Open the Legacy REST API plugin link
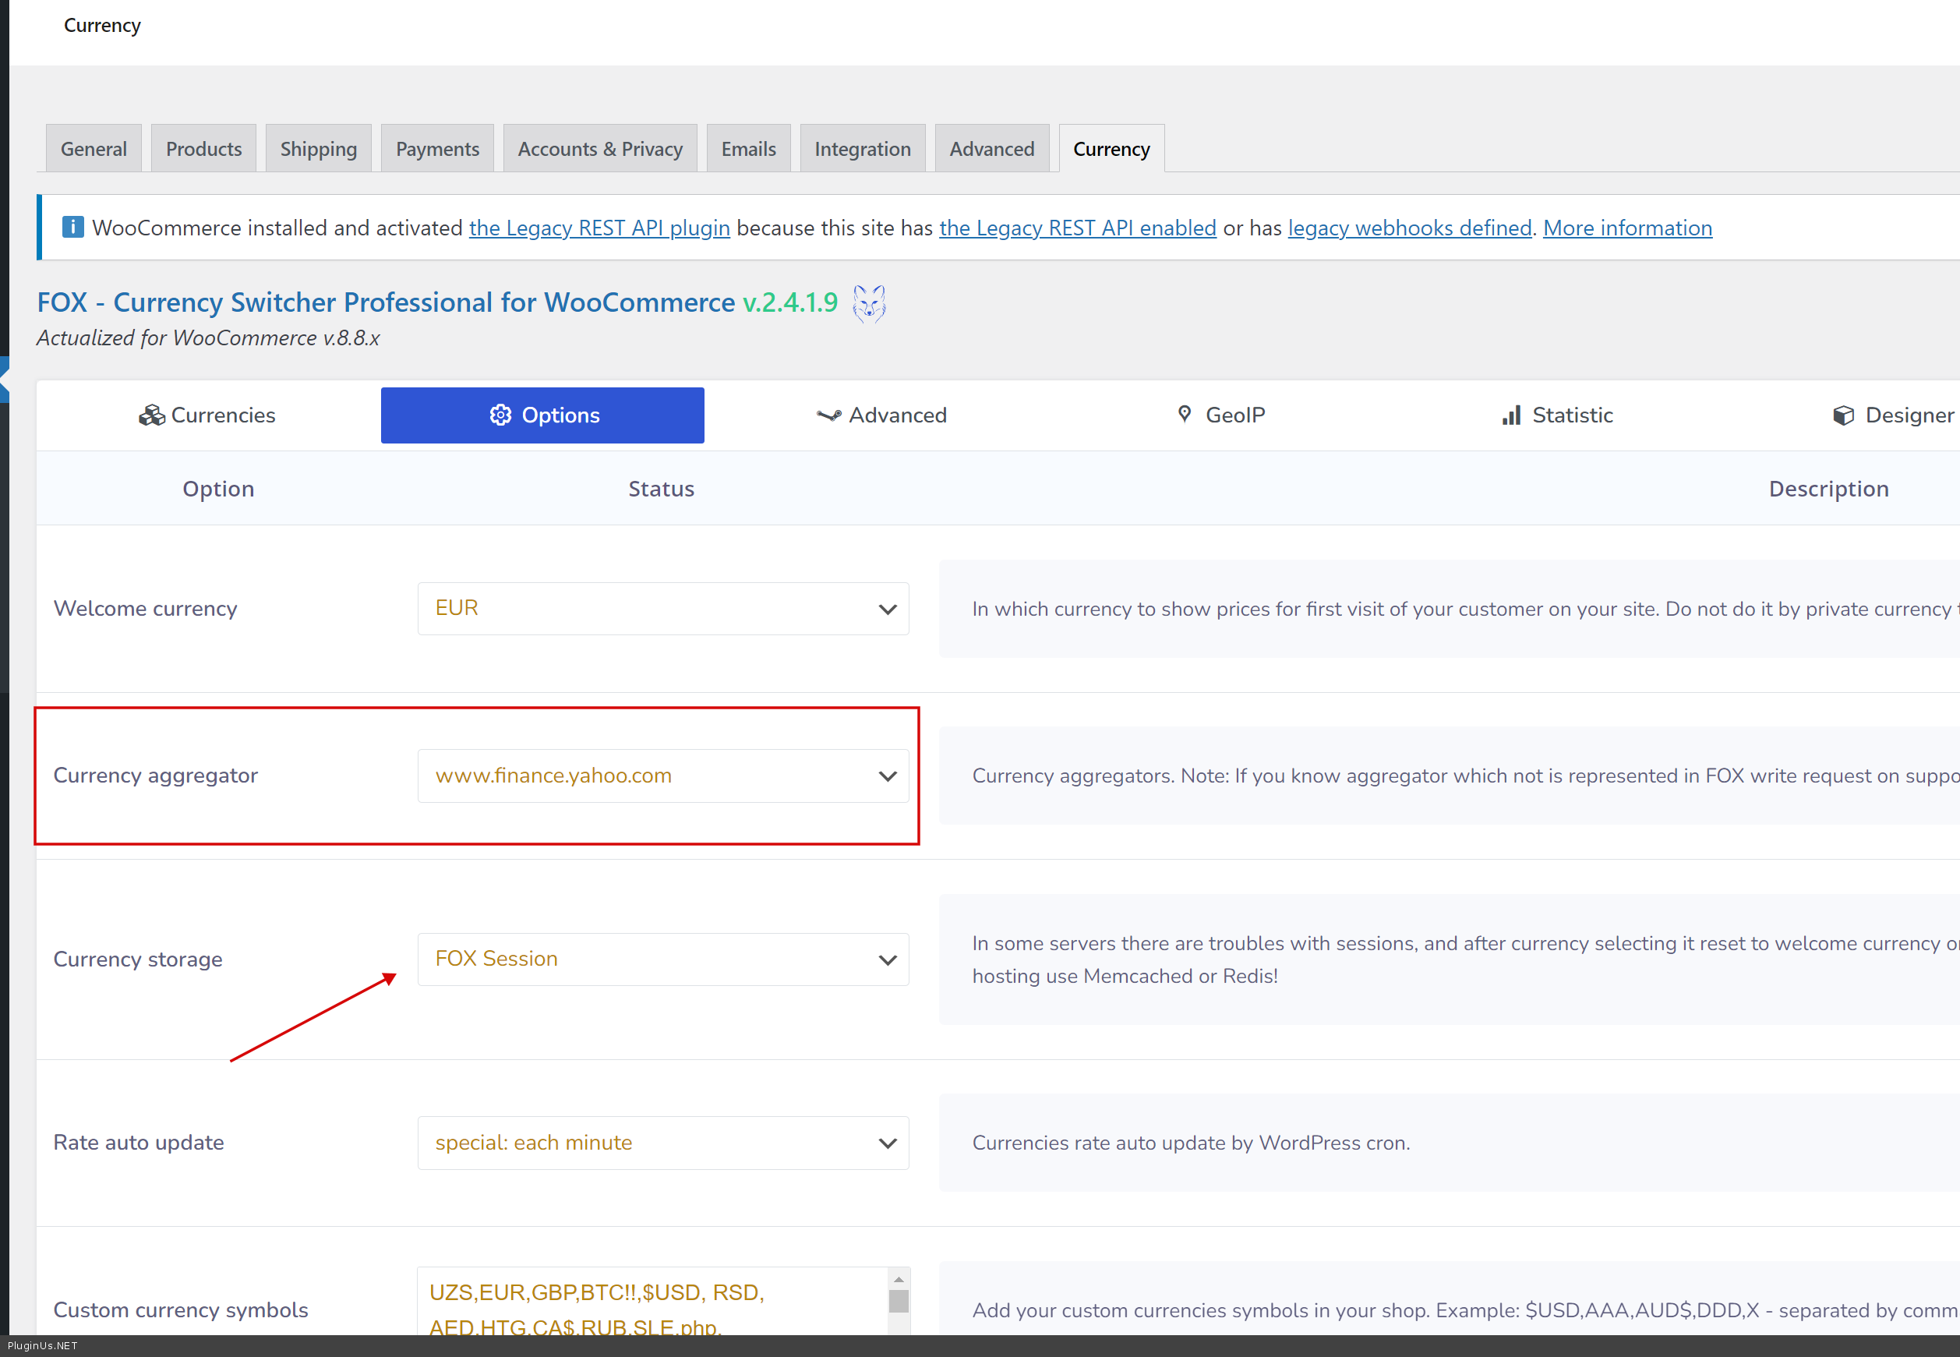Screen dimensions: 1960x1357 [599, 228]
